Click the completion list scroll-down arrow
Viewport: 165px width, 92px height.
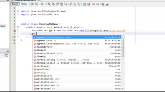pyautogui.click(x=123, y=89)
